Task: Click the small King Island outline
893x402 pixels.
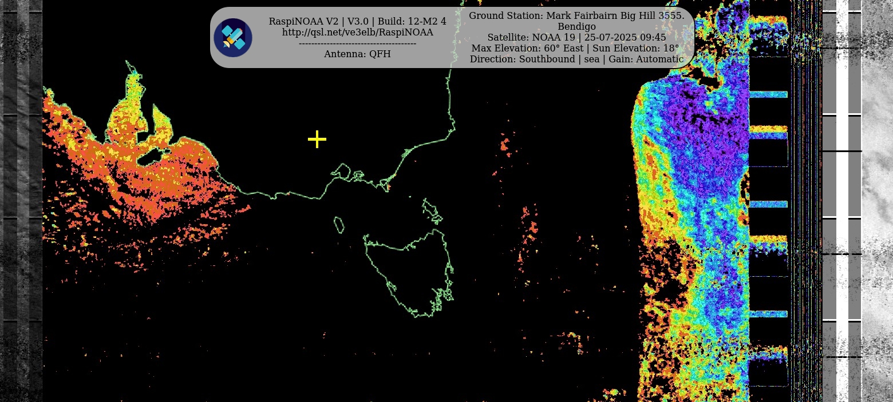Action: click(x=339, y=225)
